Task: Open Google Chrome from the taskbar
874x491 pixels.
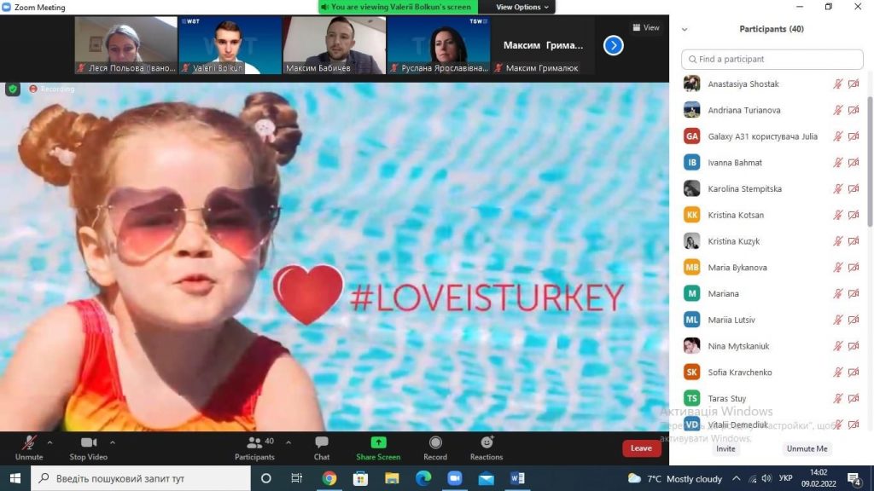Action: pyautogui.click(x=329, y=478)
